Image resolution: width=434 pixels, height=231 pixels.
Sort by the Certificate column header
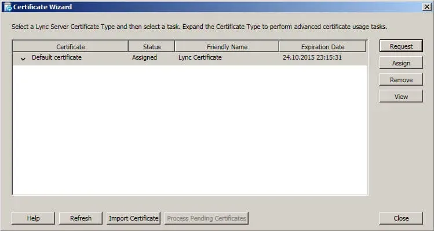click(71, 46)
